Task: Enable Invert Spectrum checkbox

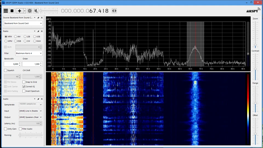Action: click(24, 91)
